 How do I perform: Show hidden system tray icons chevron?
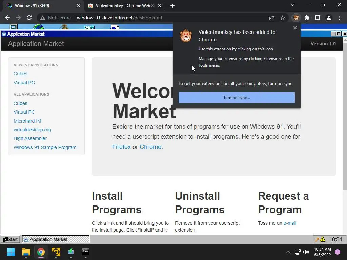288,252
